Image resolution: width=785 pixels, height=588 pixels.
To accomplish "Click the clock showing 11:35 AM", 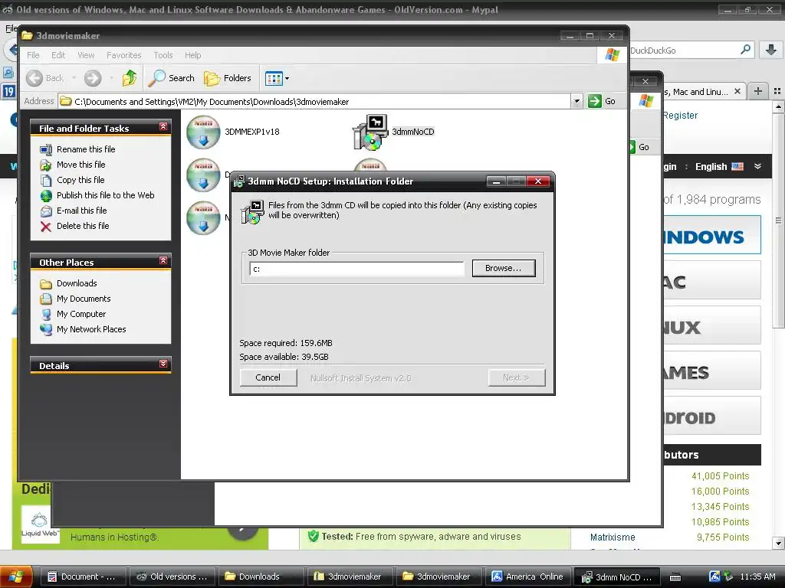I will [757, 577].
